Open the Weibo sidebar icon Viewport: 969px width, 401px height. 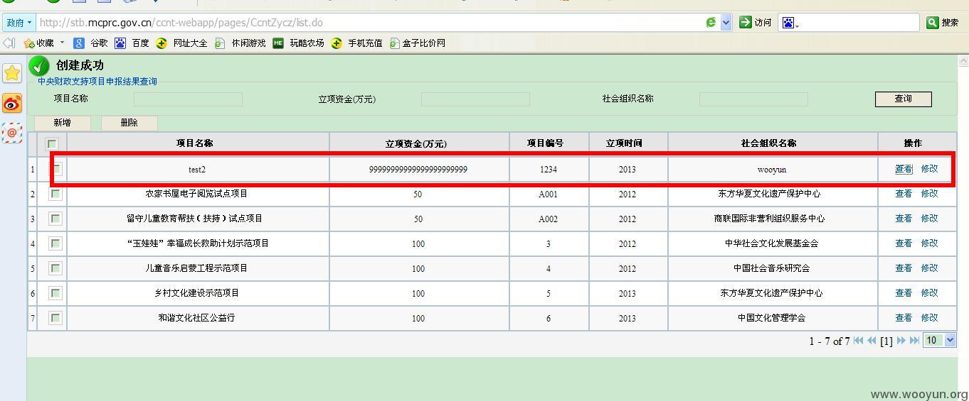[x=12, y=104]
